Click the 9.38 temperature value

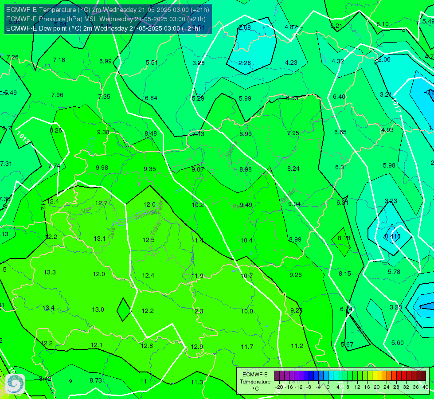(x=103, y=132)
